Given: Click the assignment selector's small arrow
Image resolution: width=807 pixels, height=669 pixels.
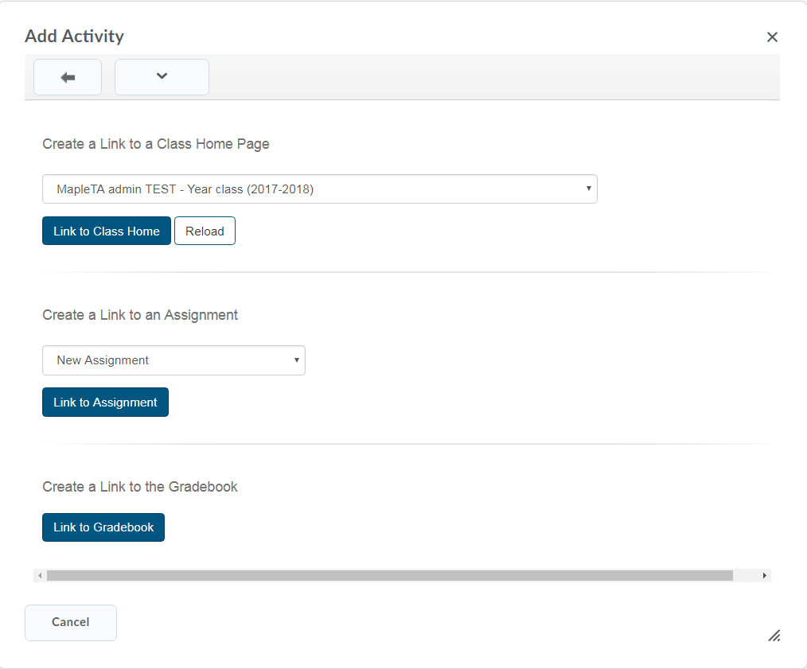Looking at the screenshot, I should tap(296, 360).
